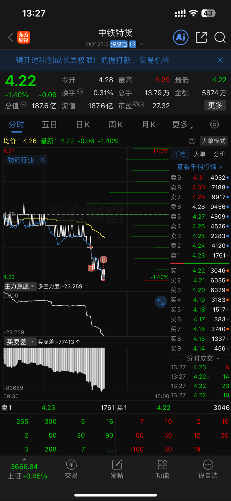Tap the 买1 4.22 3046 bottom bar
Image resolution: width=231 pixels, height=501 pixels.
tap(173, 408)
